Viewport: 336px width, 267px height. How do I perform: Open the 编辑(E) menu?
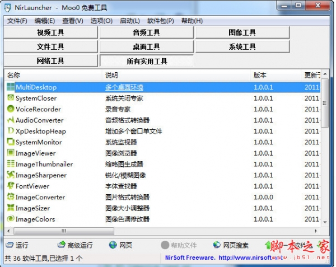45,21
